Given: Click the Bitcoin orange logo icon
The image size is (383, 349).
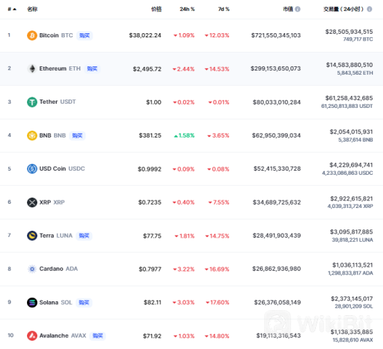Looking at the screenshot, I should tap(32, 35).
